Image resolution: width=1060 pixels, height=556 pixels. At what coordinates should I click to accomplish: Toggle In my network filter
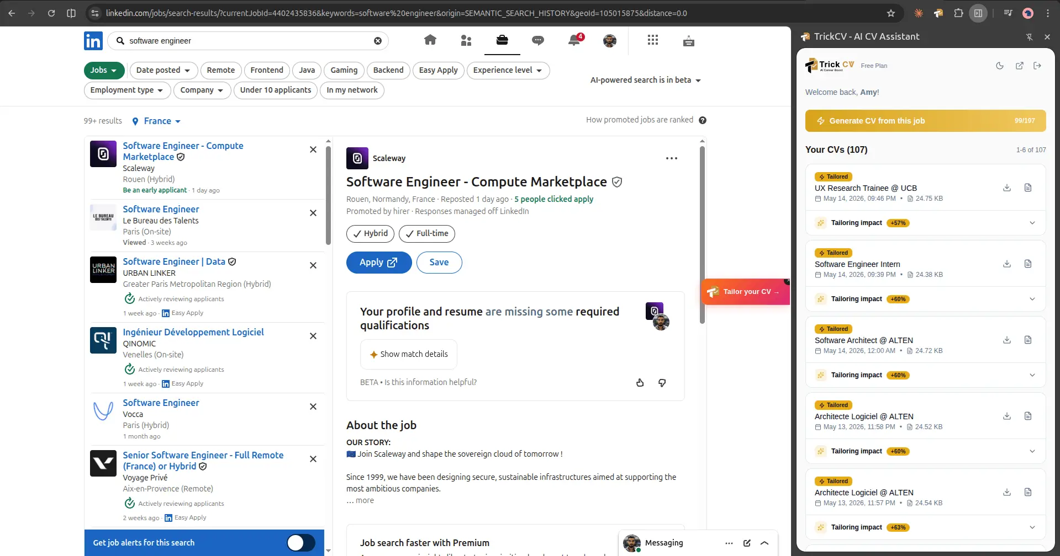point(352,90)
